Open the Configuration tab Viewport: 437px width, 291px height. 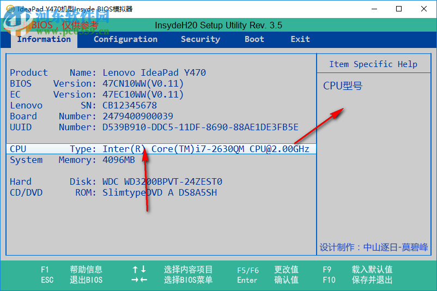(x=125, y=39)
